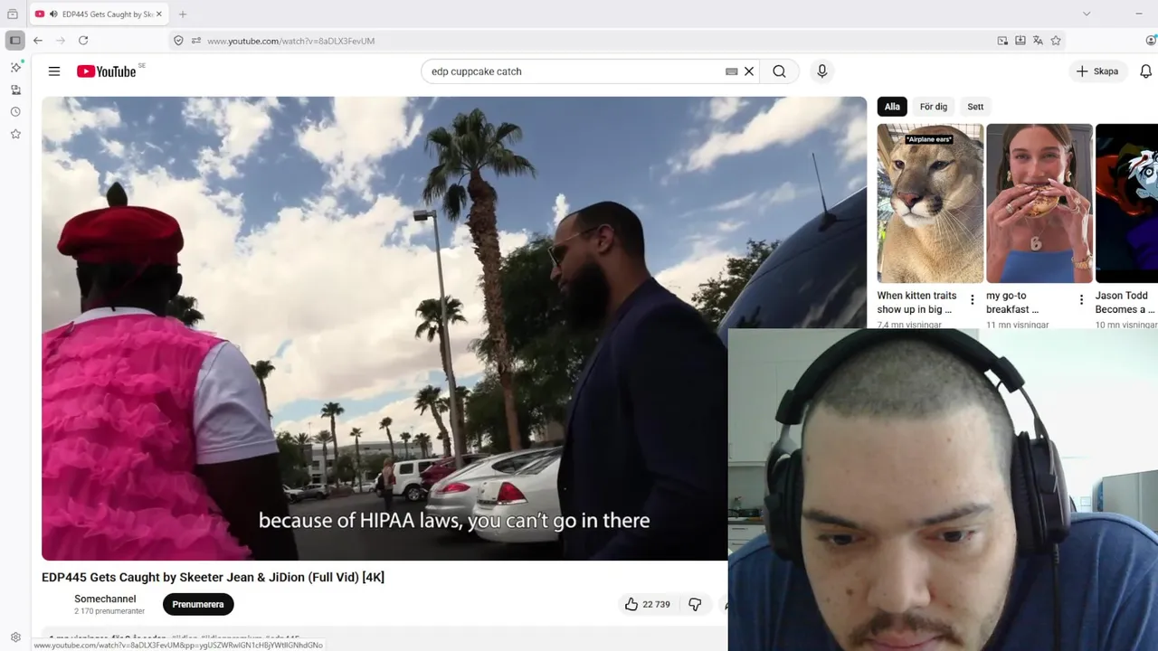Open sidebar settings gear icon
This screenshot has height=651, width=1158.
[15, 637]
